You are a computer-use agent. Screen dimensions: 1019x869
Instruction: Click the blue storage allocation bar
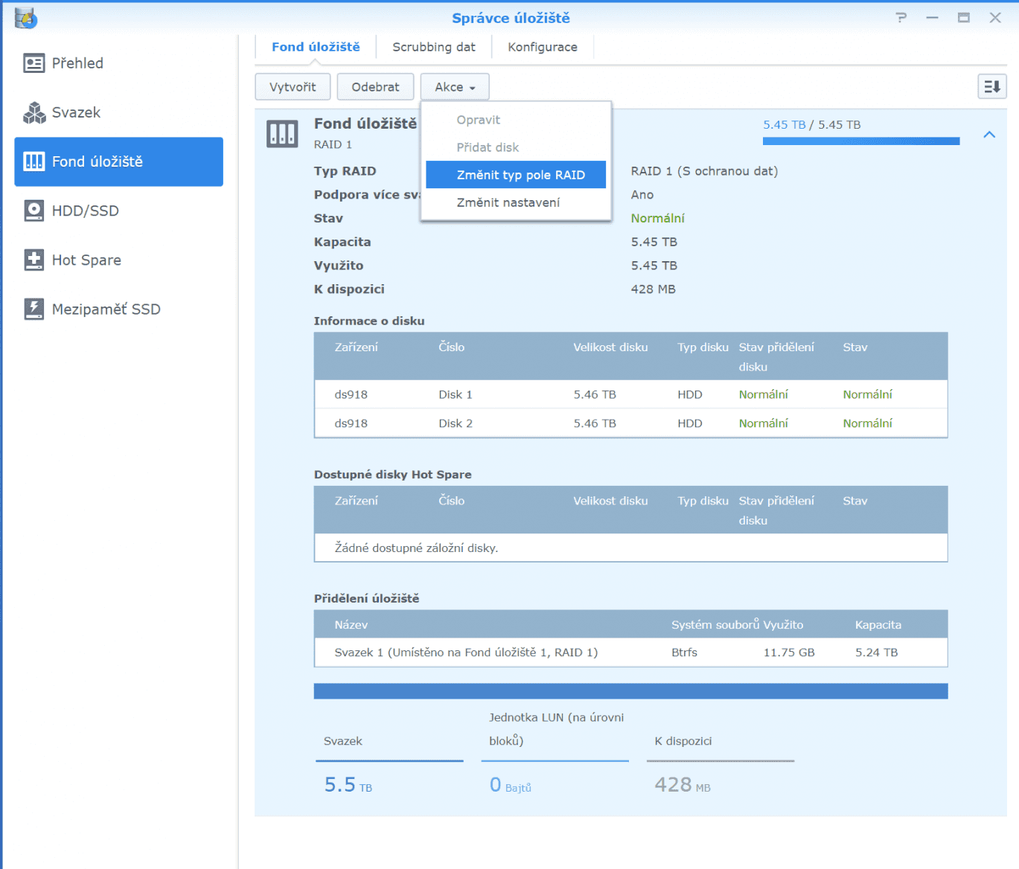click(x=630, y=691)
